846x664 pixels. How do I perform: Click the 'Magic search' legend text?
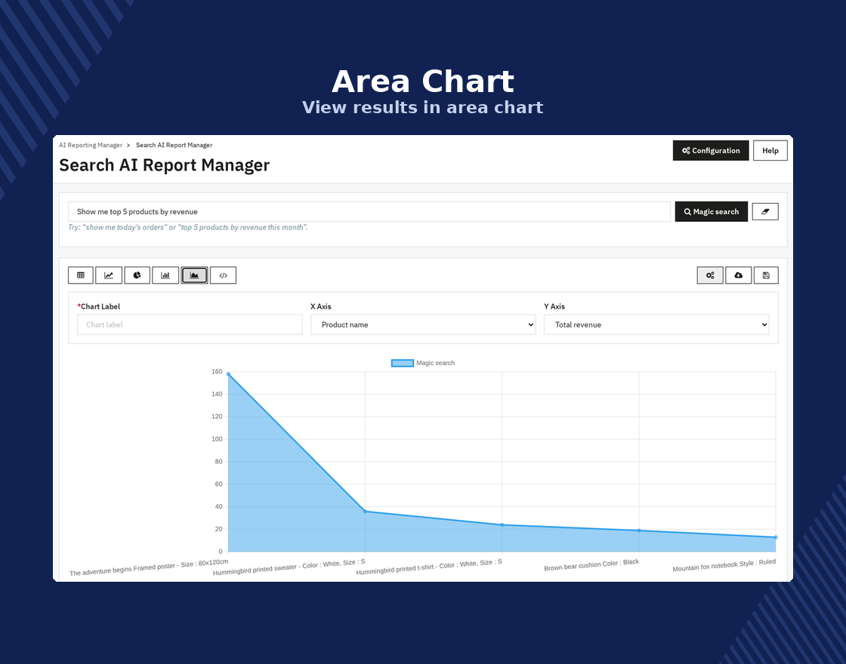point(435,363)
